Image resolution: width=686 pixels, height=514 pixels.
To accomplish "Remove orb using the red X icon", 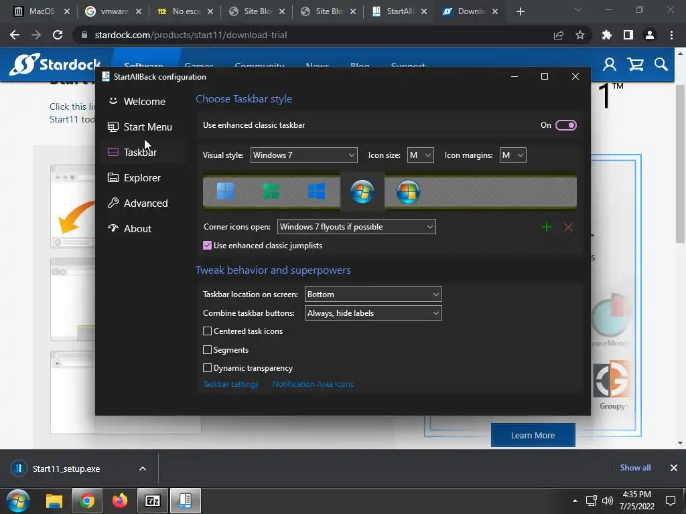I will click(x=568, y=227).
